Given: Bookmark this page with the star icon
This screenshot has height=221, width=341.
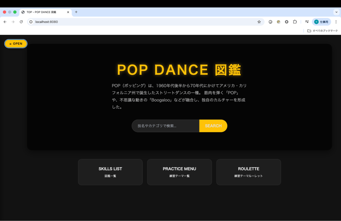Looking at the screenshot, I should point(259,22).
